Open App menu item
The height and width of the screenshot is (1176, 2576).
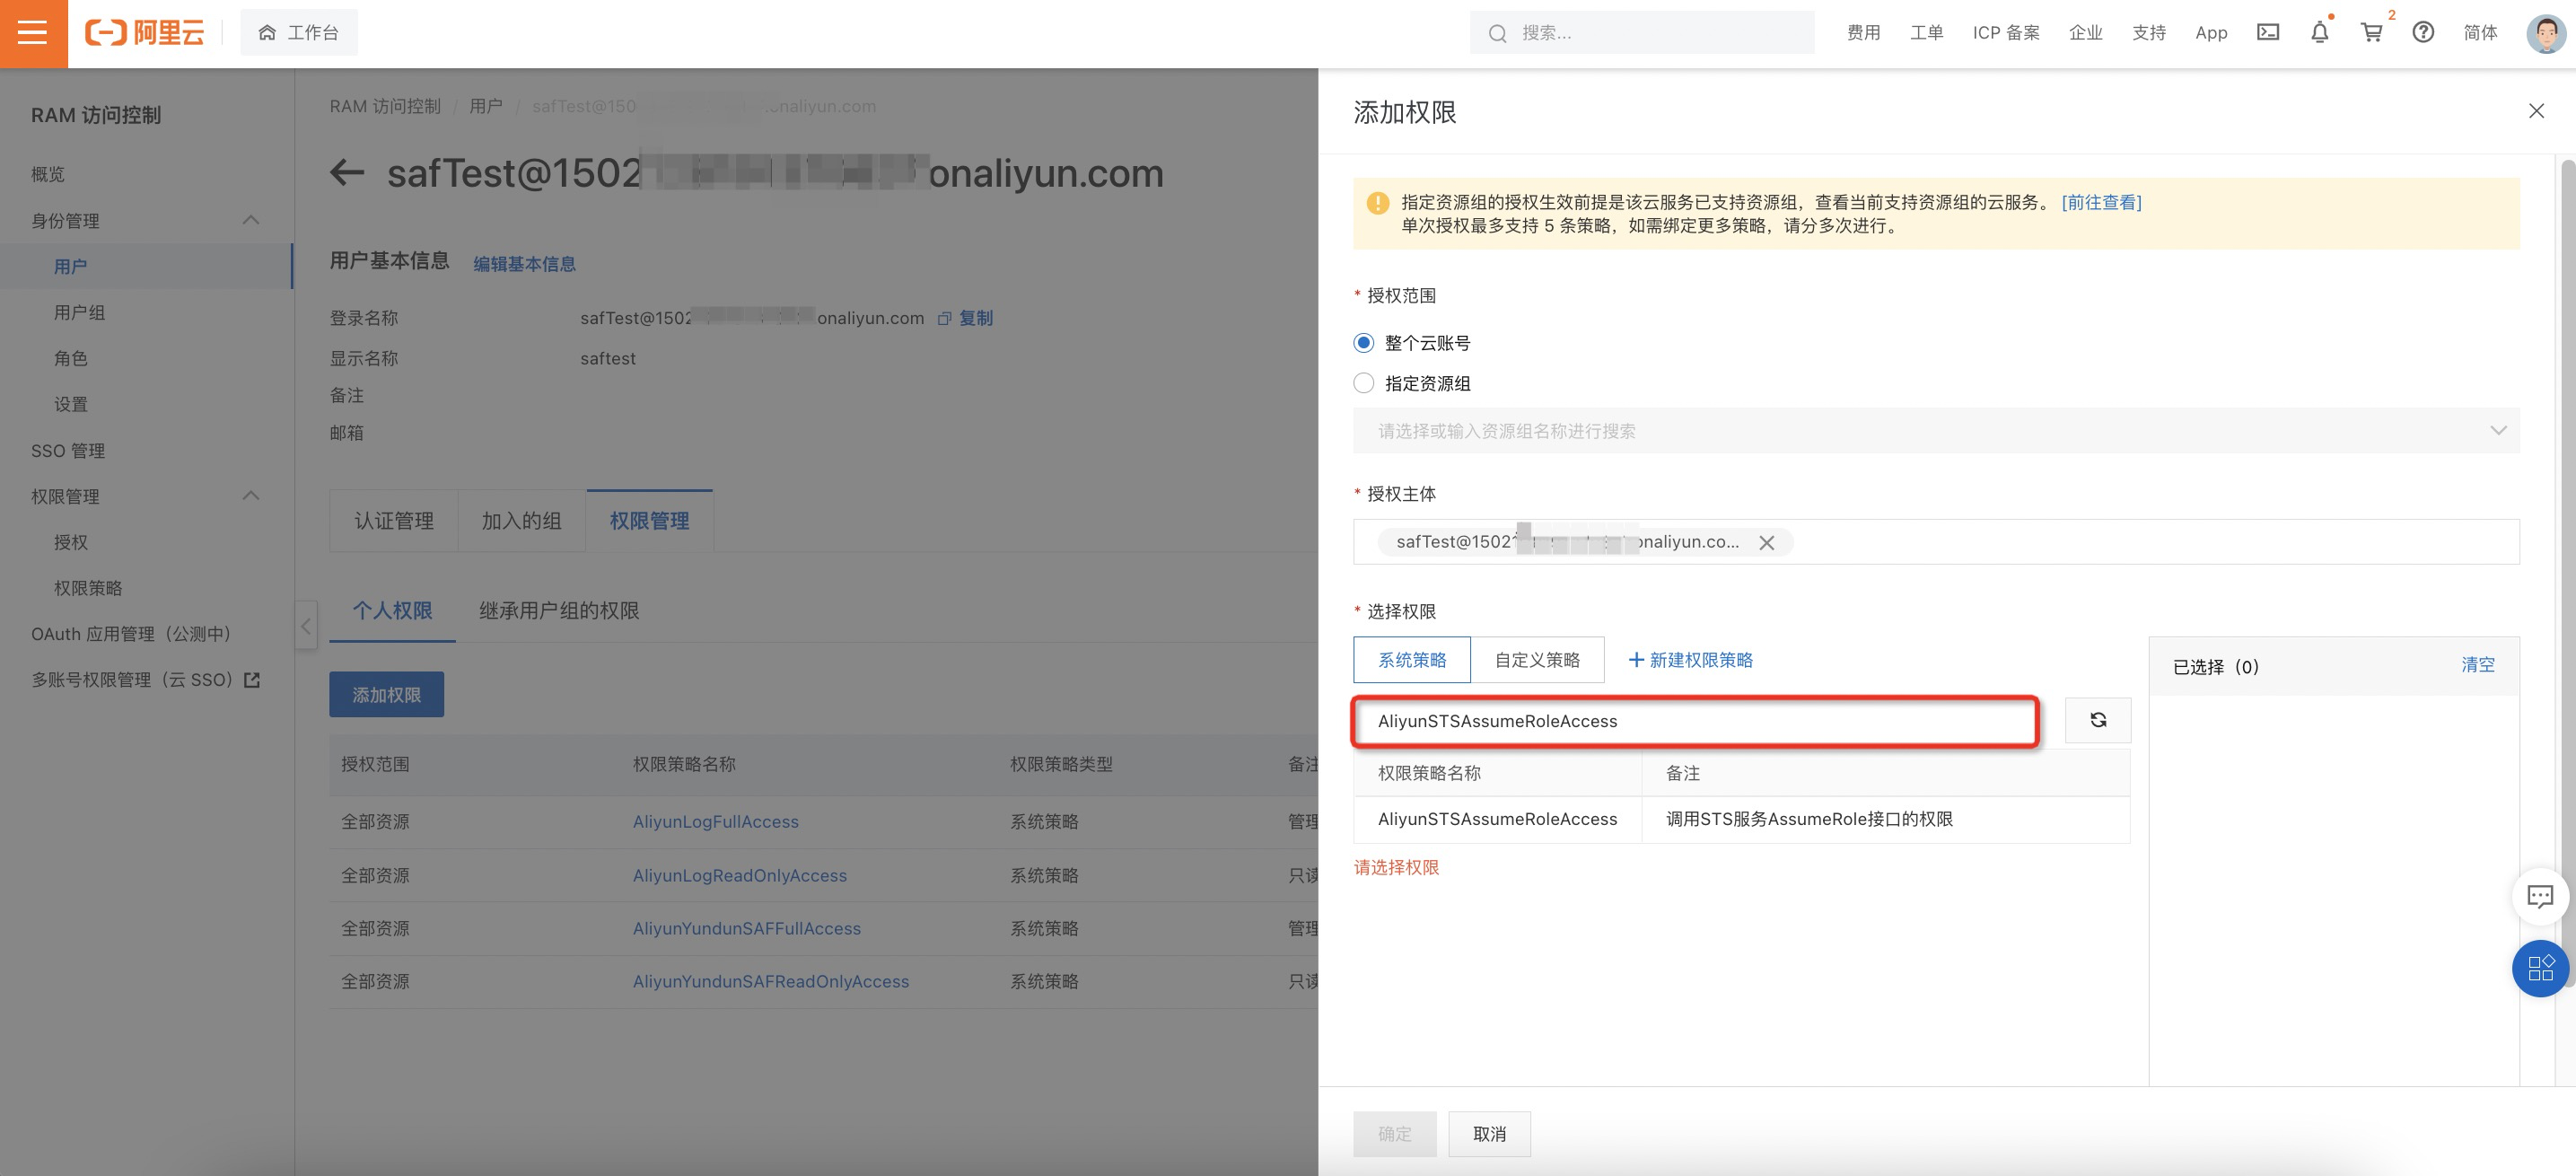2211,33
